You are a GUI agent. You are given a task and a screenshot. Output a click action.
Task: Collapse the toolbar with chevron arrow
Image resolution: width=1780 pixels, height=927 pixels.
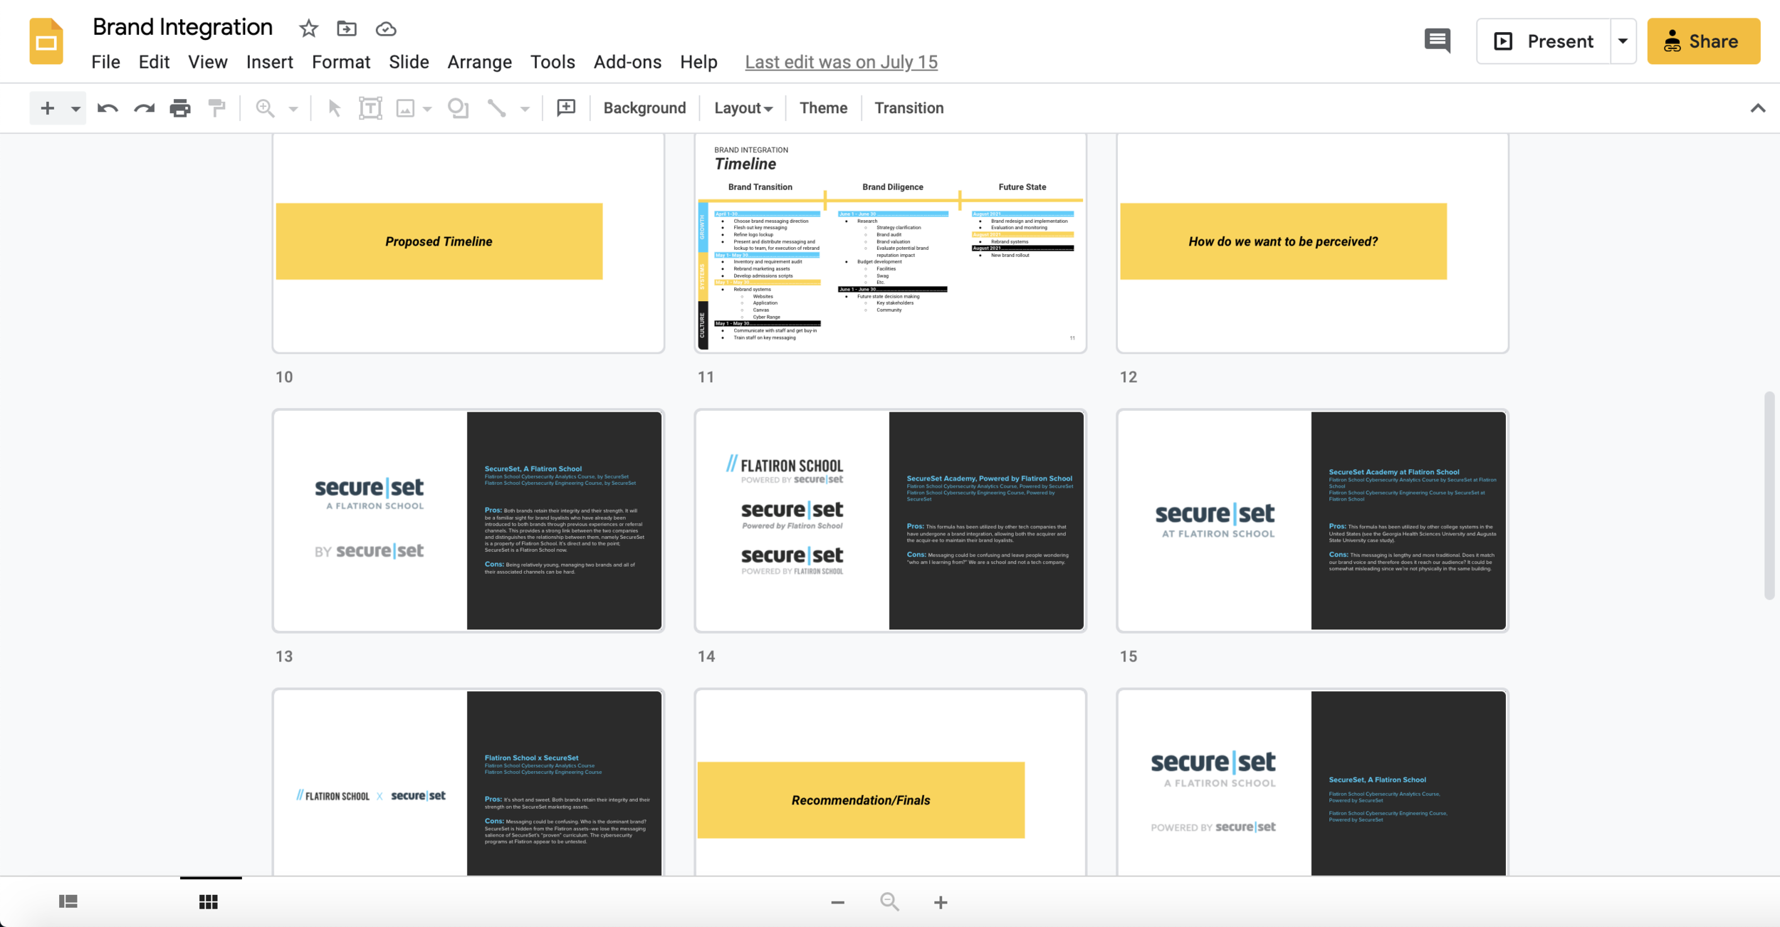pyautogui.click(x=1757, y=108)
